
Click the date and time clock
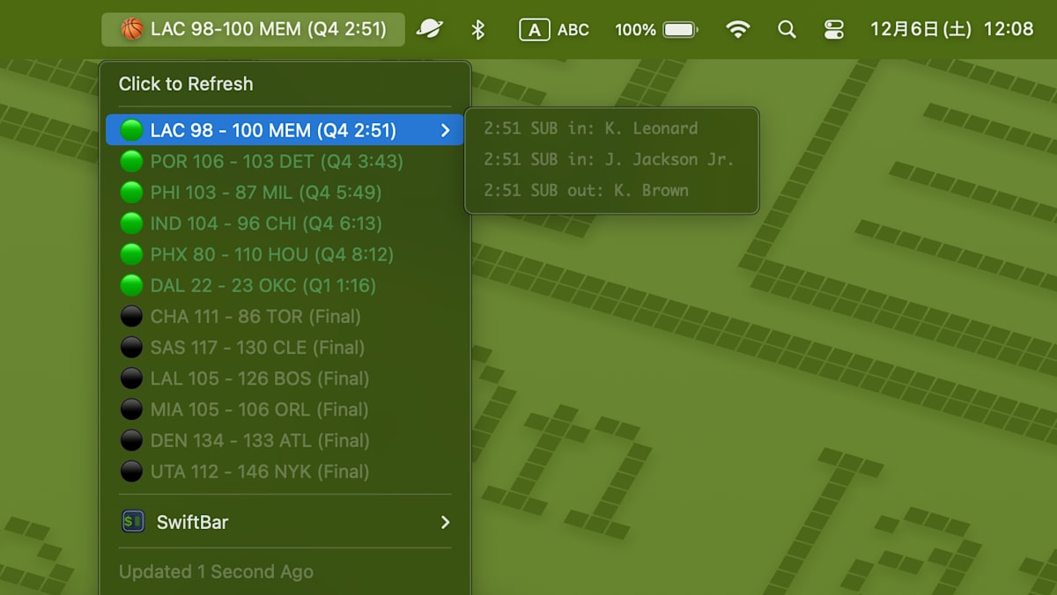951,29
